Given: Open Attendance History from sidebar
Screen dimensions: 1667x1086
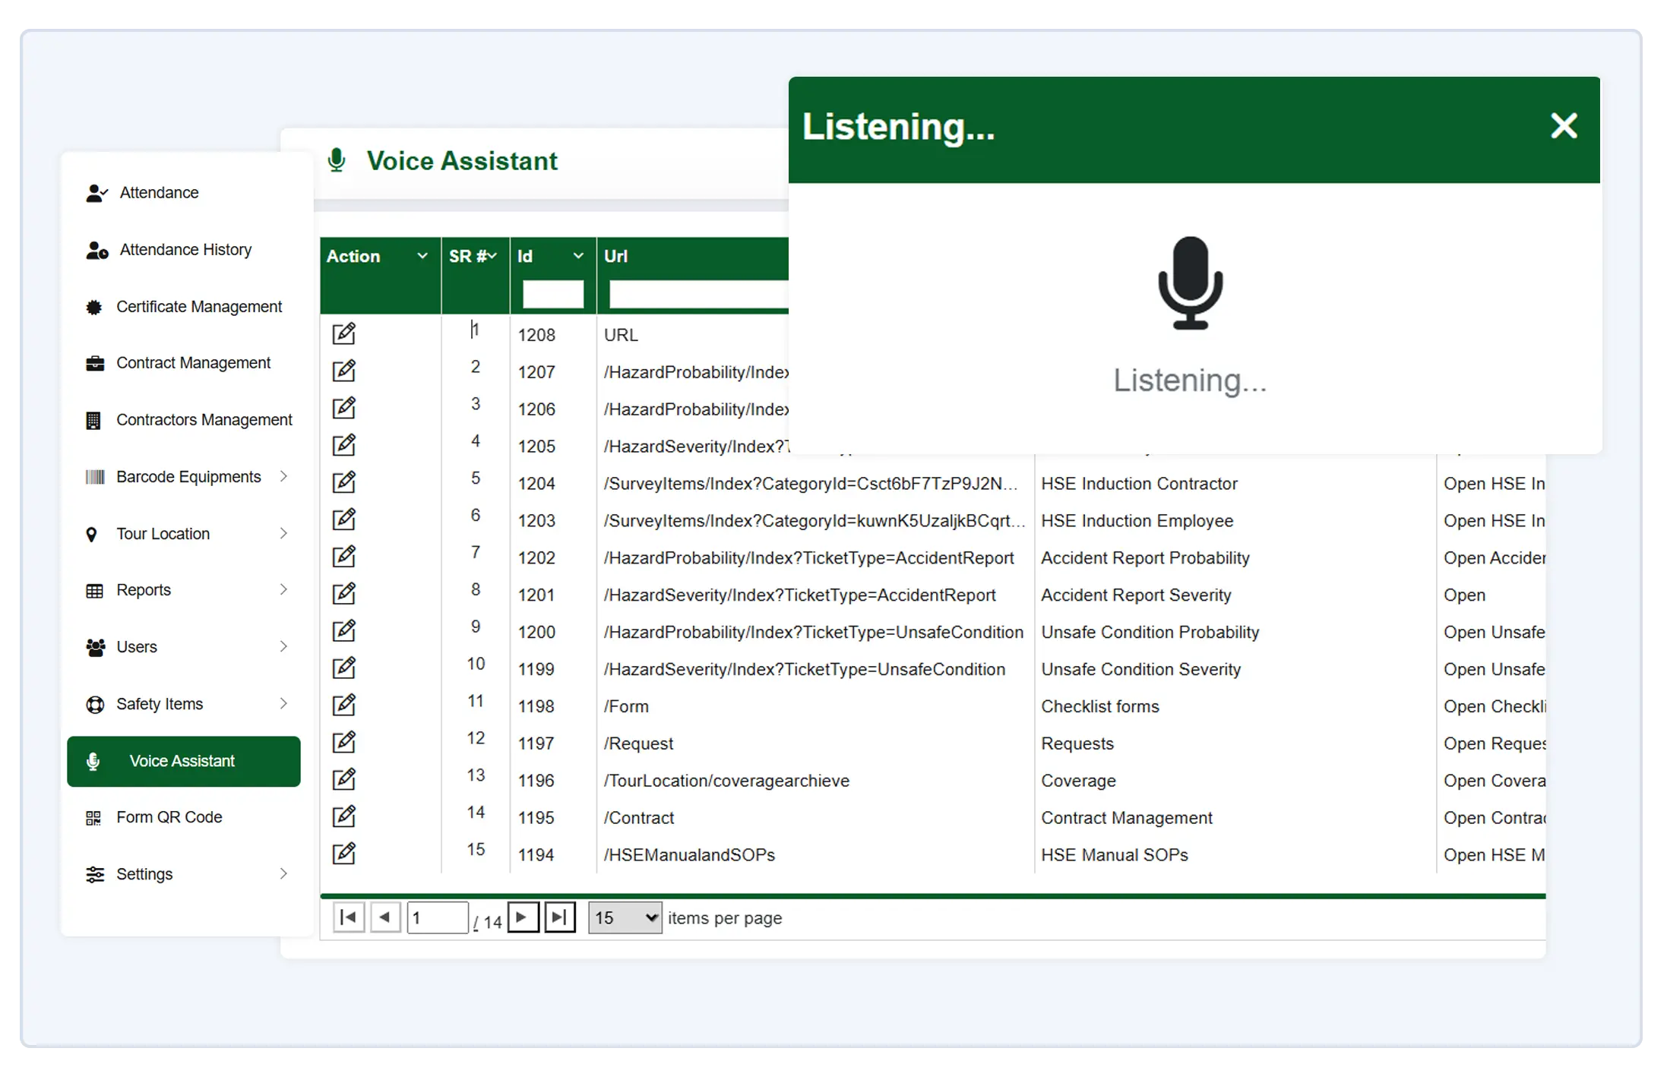Looking at the screenshot, I should pyautogui.click(x=185, y=249).
